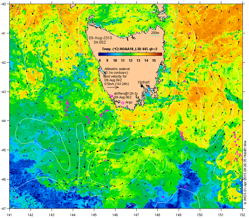
Task: Click longitude axis label 143
Action: pos(52,215)
